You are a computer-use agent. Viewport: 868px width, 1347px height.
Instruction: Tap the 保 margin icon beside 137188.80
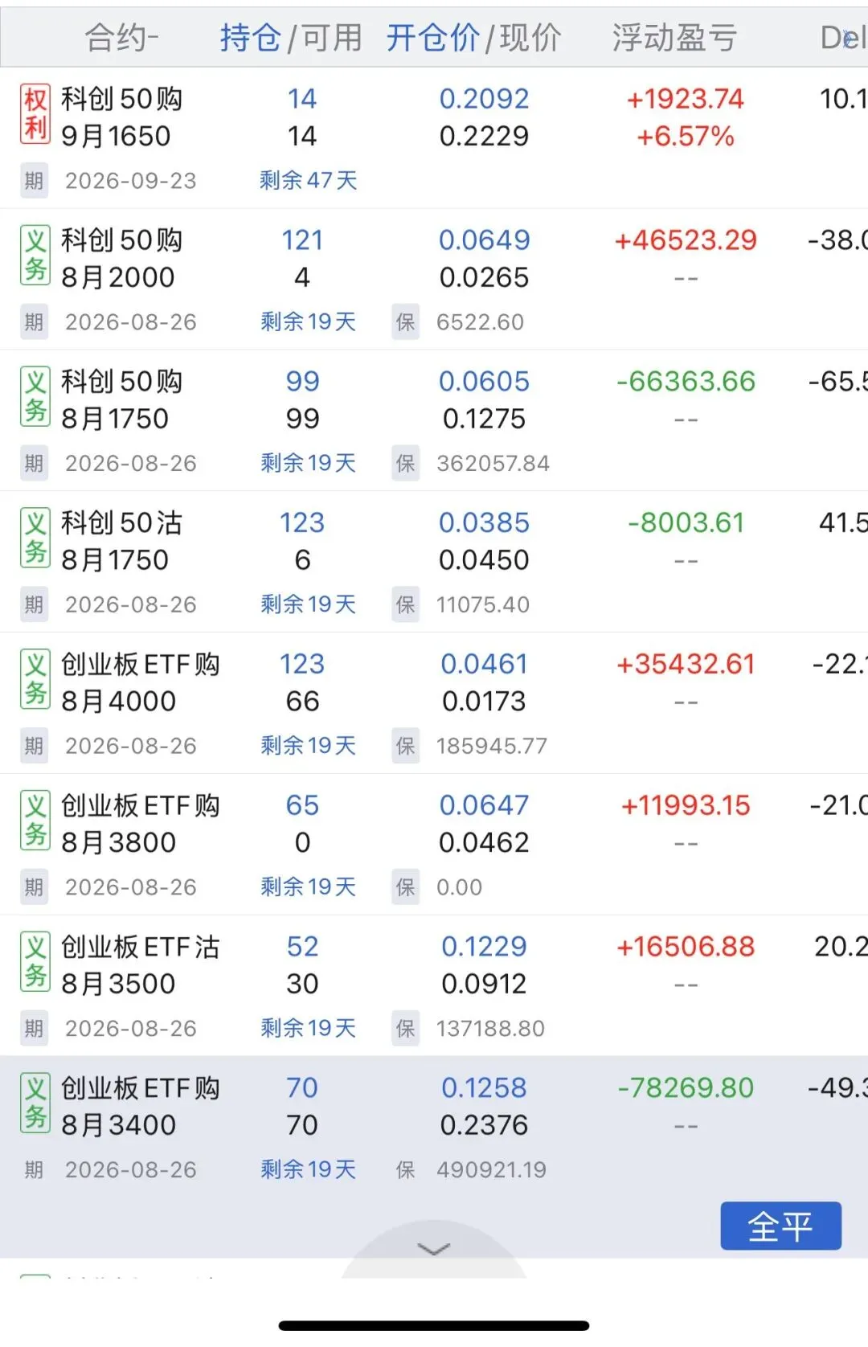[406, 1029]
